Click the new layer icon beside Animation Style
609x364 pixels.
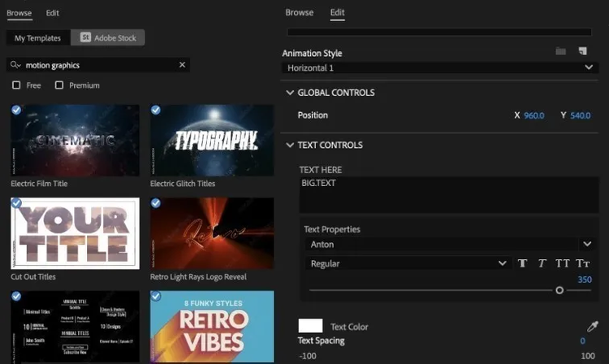(582, 51)
